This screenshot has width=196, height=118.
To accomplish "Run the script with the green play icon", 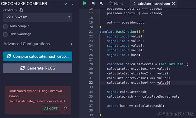I will [x=85, y=3].
